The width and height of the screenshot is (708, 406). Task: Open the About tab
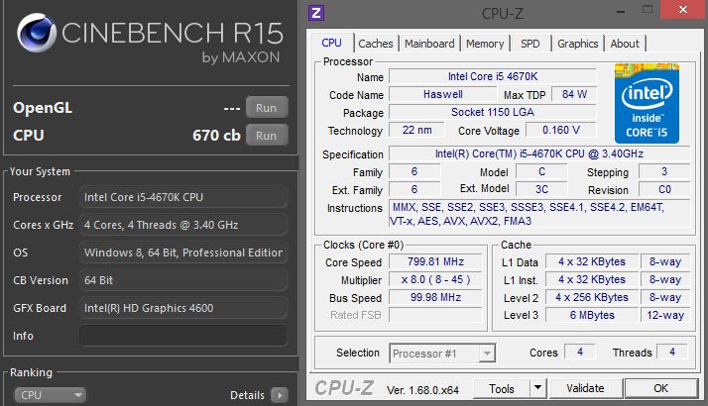pyautogui.click(x=625, y=44)
